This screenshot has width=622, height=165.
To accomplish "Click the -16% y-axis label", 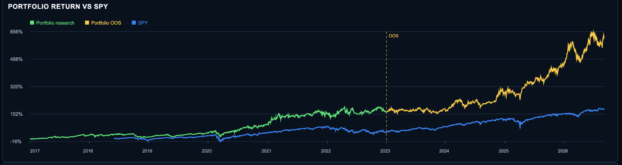I will point(16,142).
